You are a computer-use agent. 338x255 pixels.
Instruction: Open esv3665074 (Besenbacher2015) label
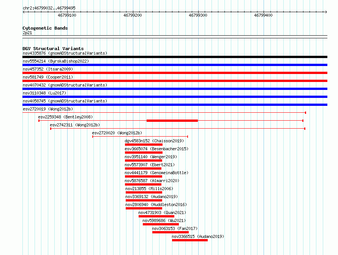click(x=156, y=149)
